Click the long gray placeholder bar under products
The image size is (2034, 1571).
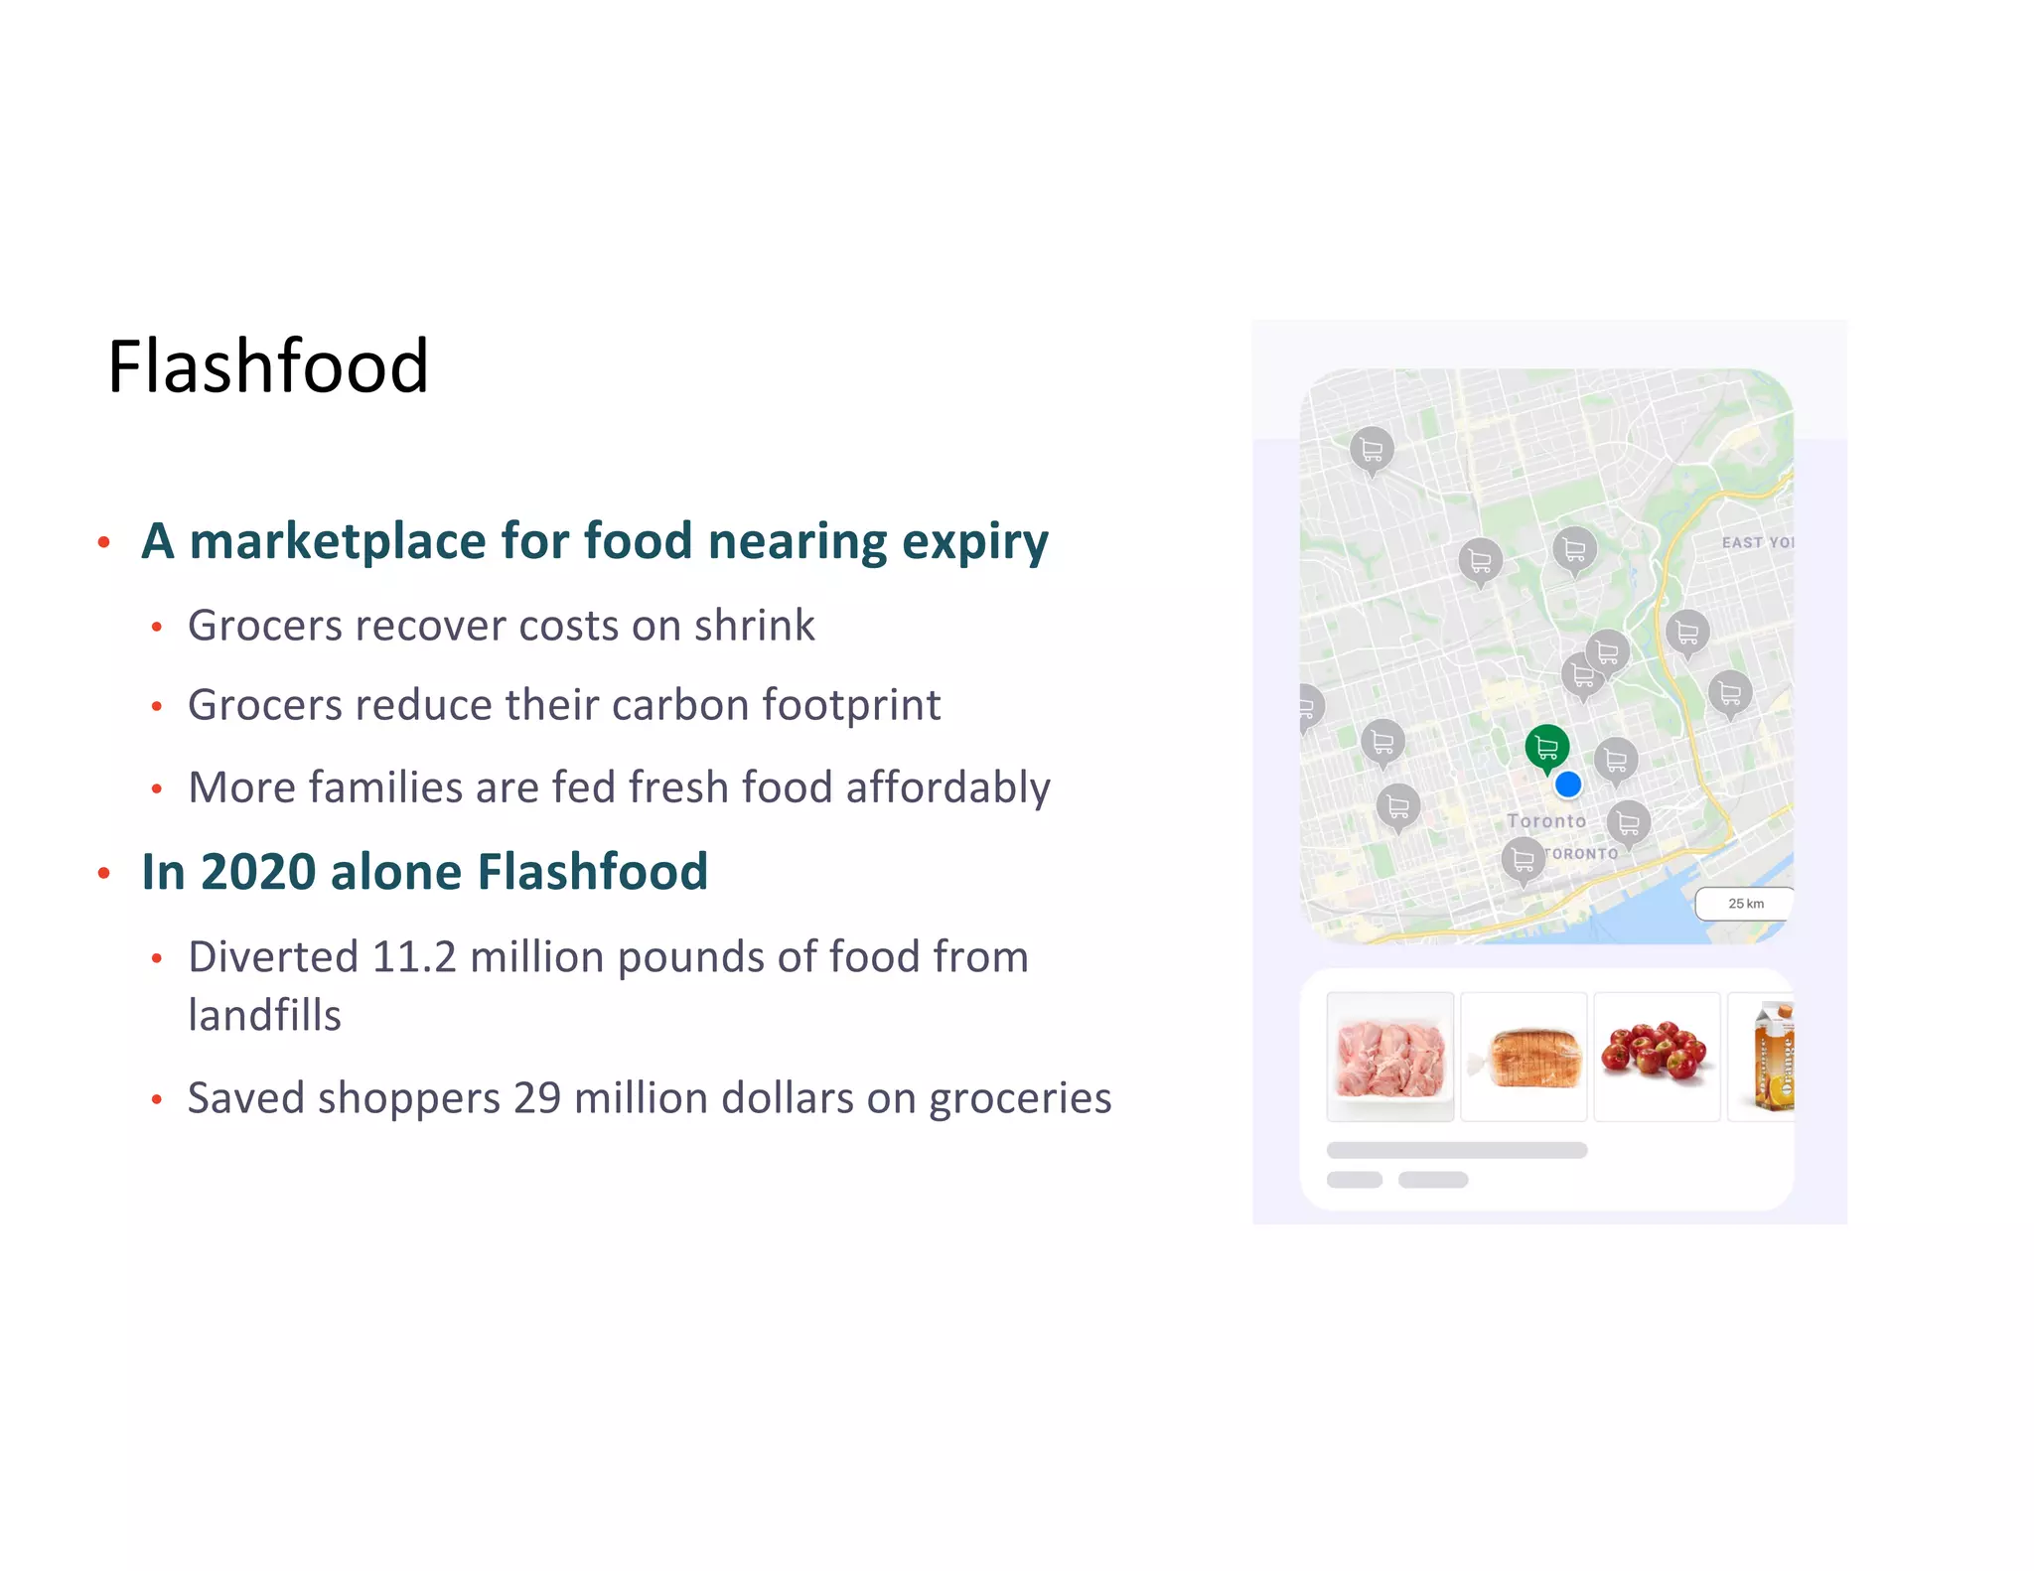(x=1457, y=1150)
